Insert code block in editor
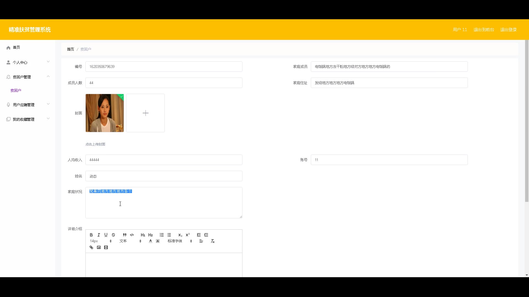The image size is (529, 297). 132,235
